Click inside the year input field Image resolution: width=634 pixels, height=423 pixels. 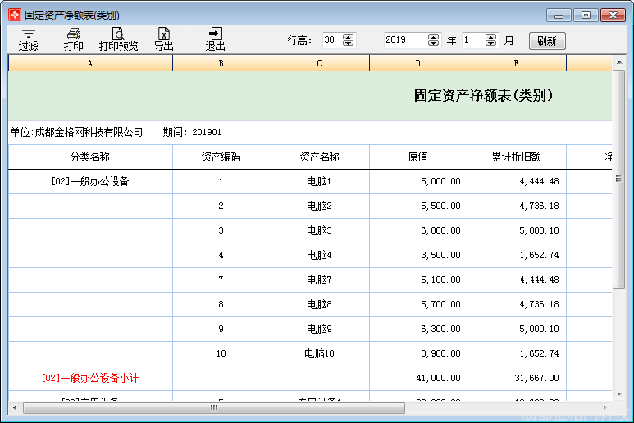404,40
